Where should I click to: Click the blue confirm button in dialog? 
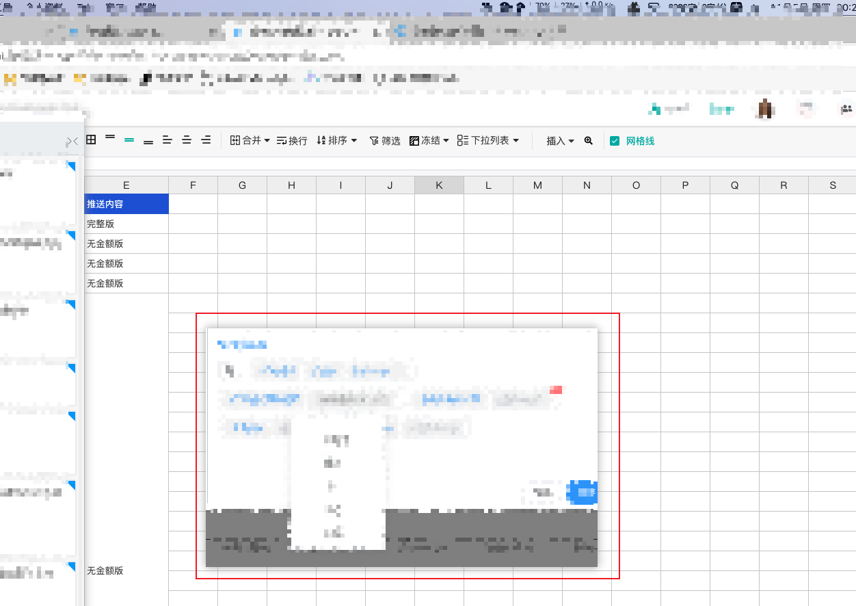point(582,492)
